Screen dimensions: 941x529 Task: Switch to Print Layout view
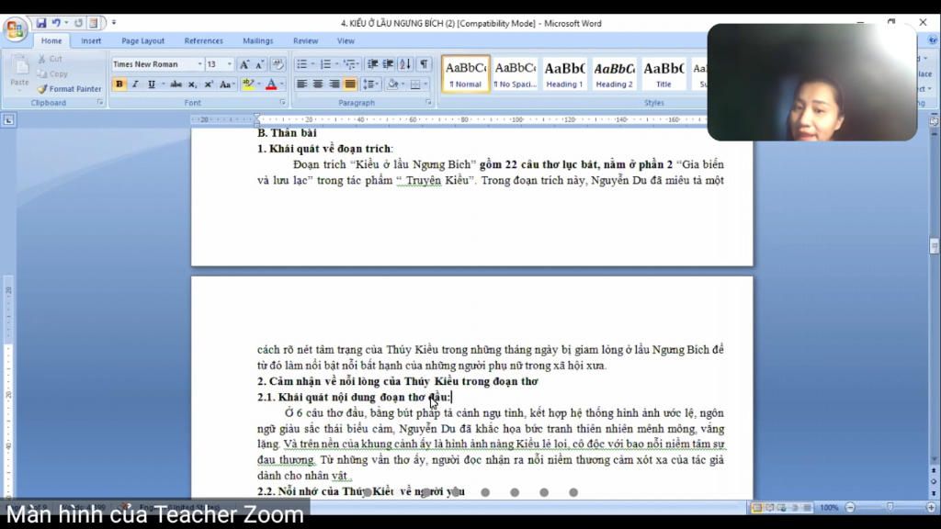click(x=757, y=507)
